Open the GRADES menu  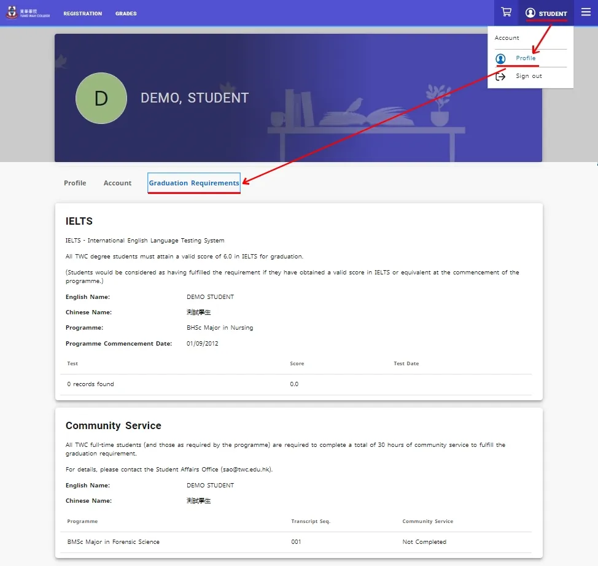(126, 14)
